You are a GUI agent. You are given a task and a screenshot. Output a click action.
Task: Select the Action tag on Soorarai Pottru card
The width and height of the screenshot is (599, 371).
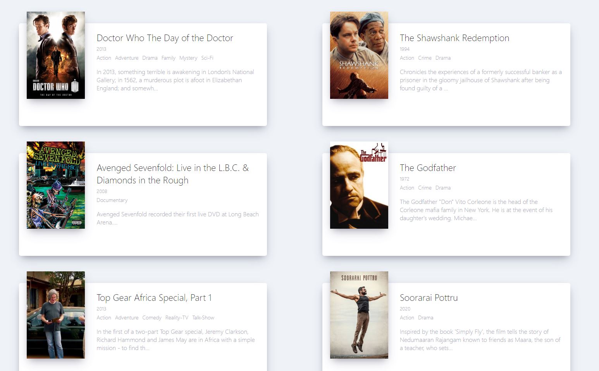pyautogui.click(x=407, y=318)
